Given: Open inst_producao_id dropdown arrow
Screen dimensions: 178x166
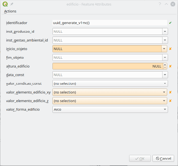Looking at the screenshot, I should [165, 32].
